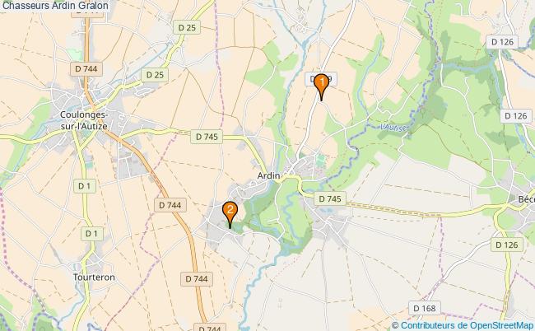The height and width of the screenshot is (331, 535).
Task: Click the D 25 shield nearest Coulonges
Action: click(155, 75)
